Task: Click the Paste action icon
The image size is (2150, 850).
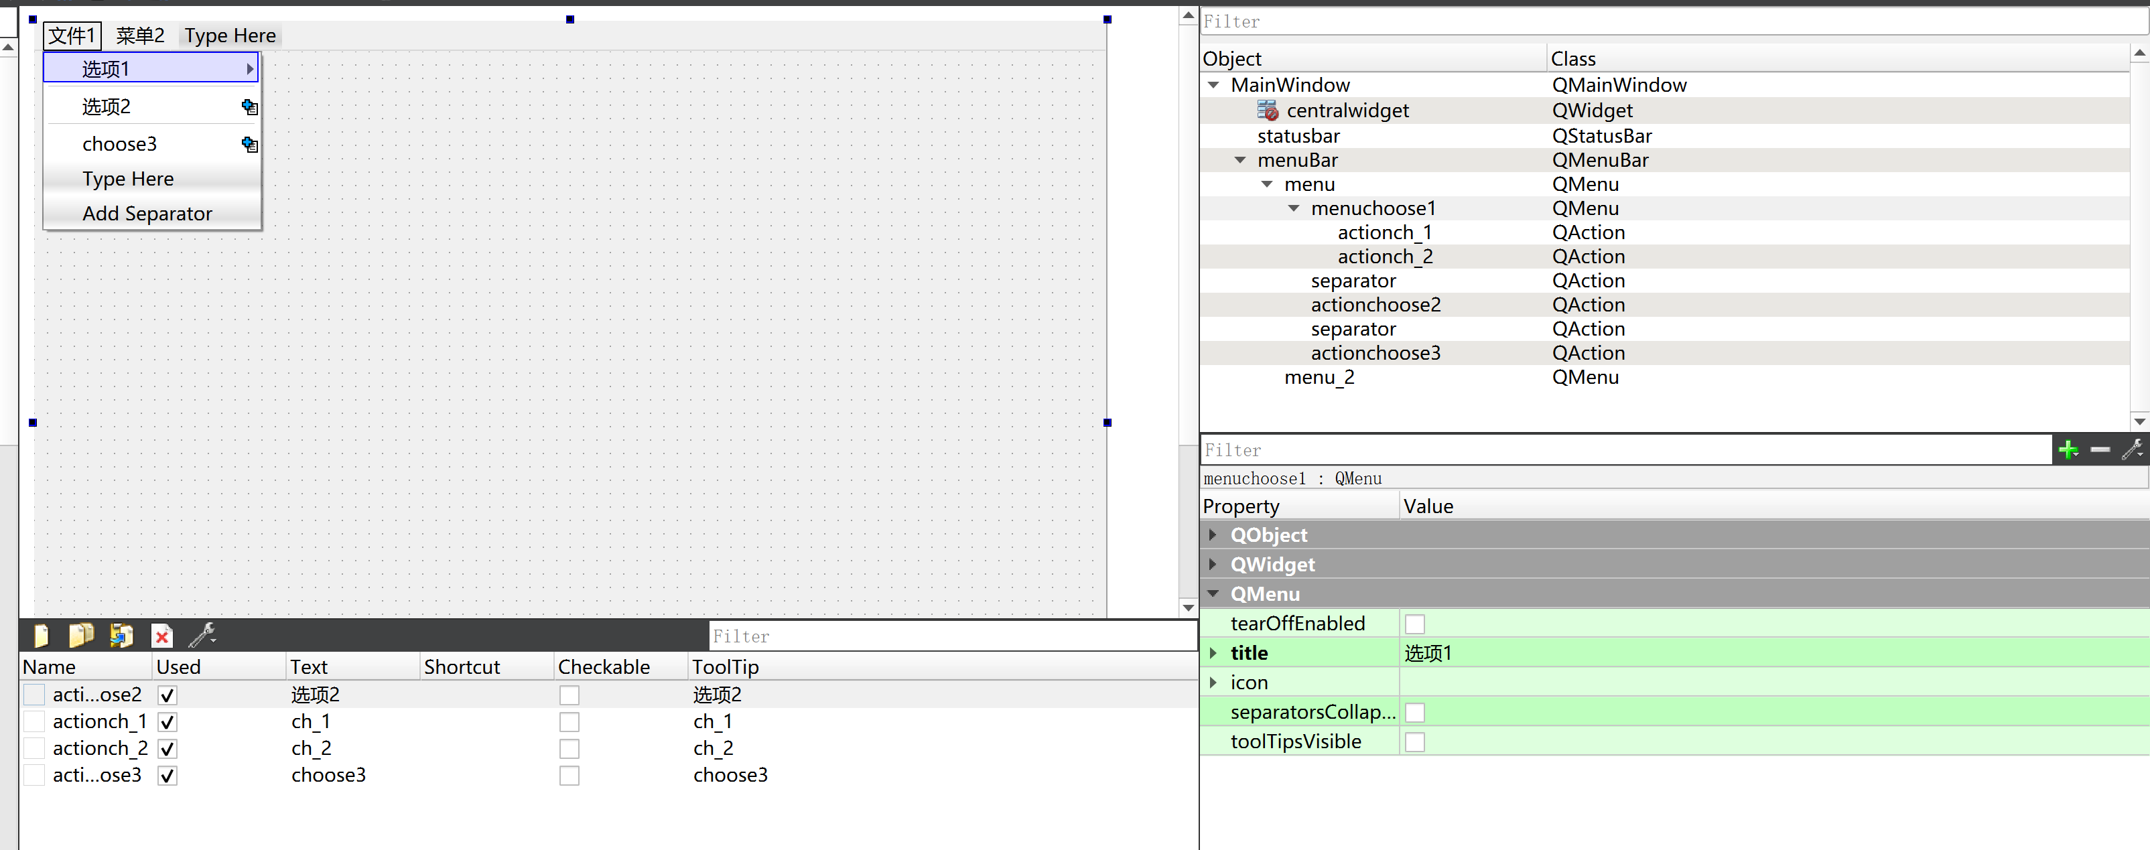Action: 121,636
